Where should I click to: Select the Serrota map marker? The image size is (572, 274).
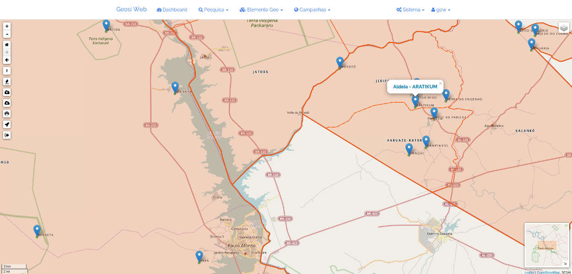click(37, 231)
